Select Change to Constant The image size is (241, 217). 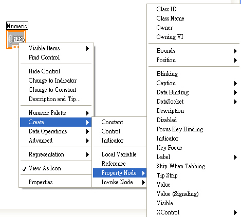[56, 90]
